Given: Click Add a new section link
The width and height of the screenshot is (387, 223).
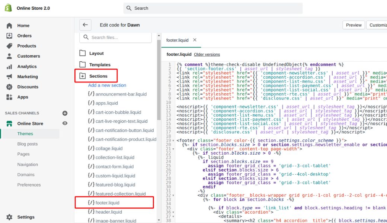Looking at the screenshot, I should click(x=107, y=85).
